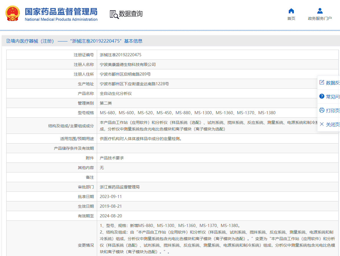The height and width of the screenshot is (256, 340).
Task: Click 宁波美康盛德生物科技有限公司 registrant name
Action: 128,65
